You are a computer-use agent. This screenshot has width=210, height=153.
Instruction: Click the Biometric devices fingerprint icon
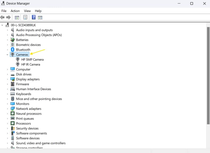point(12,45)
